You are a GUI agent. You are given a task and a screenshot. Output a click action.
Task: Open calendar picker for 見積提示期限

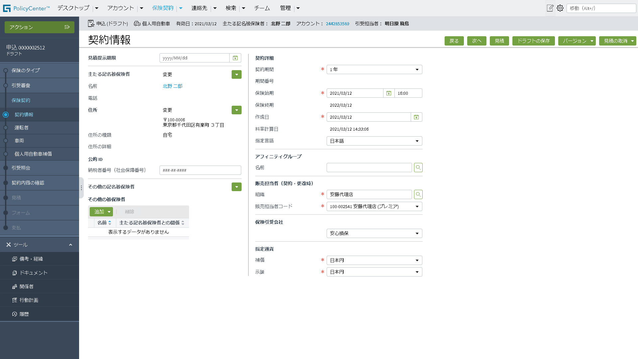235,58
